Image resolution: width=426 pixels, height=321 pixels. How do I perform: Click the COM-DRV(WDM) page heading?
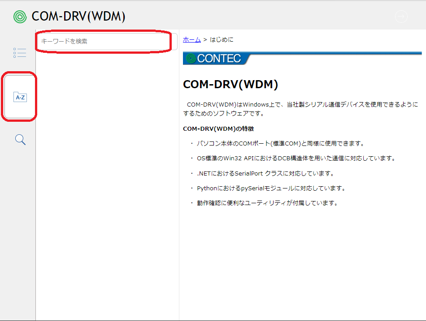(230, 84)
